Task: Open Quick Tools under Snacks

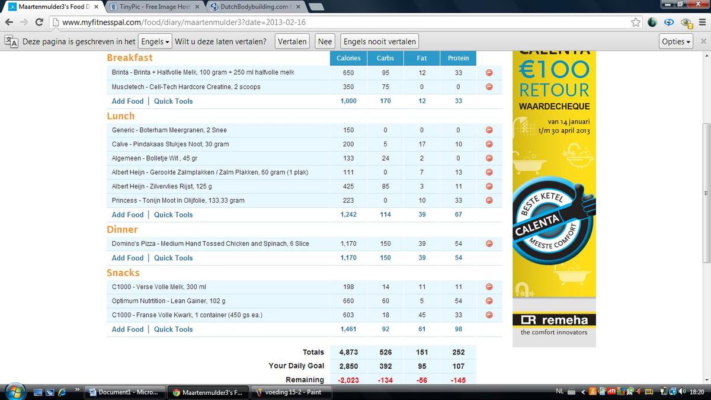Action: click(x=173, y=329)
